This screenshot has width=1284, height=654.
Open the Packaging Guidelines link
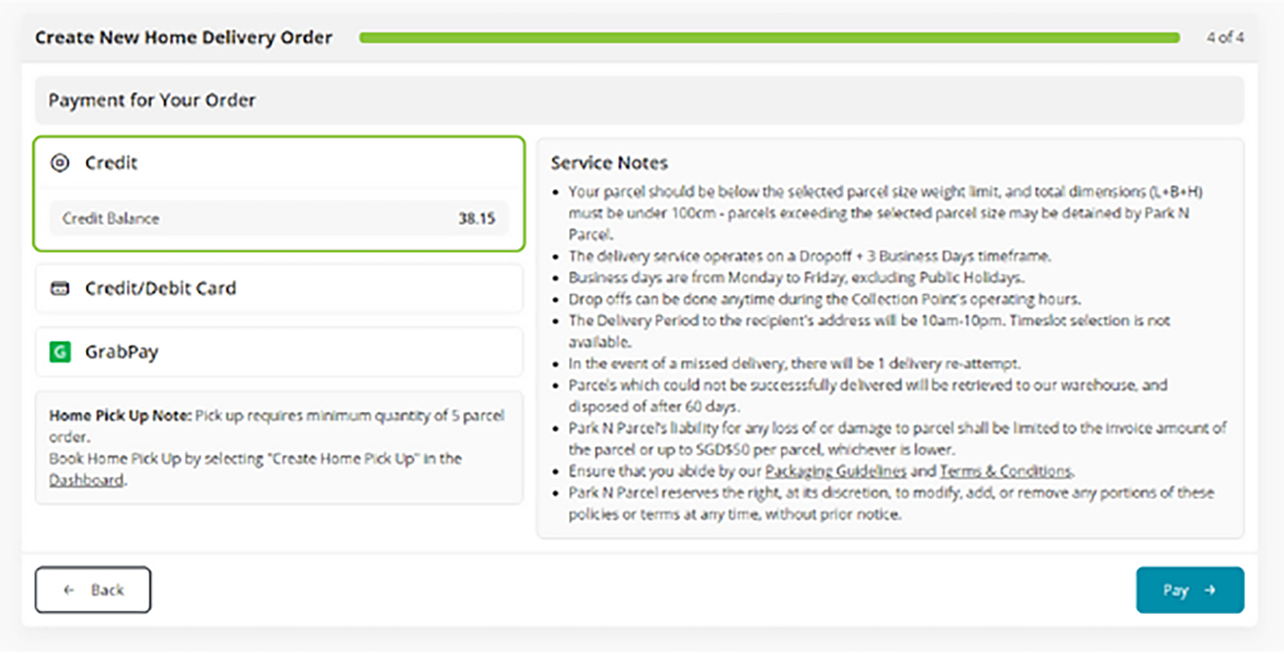pos(835,472)
